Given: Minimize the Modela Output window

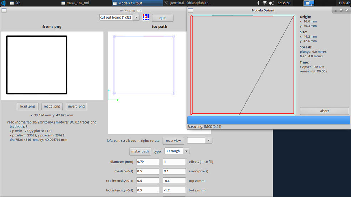Looking at the screenshot, I should 335,11.
